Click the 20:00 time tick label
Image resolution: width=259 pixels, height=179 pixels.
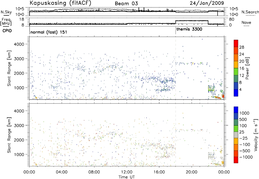192,172
